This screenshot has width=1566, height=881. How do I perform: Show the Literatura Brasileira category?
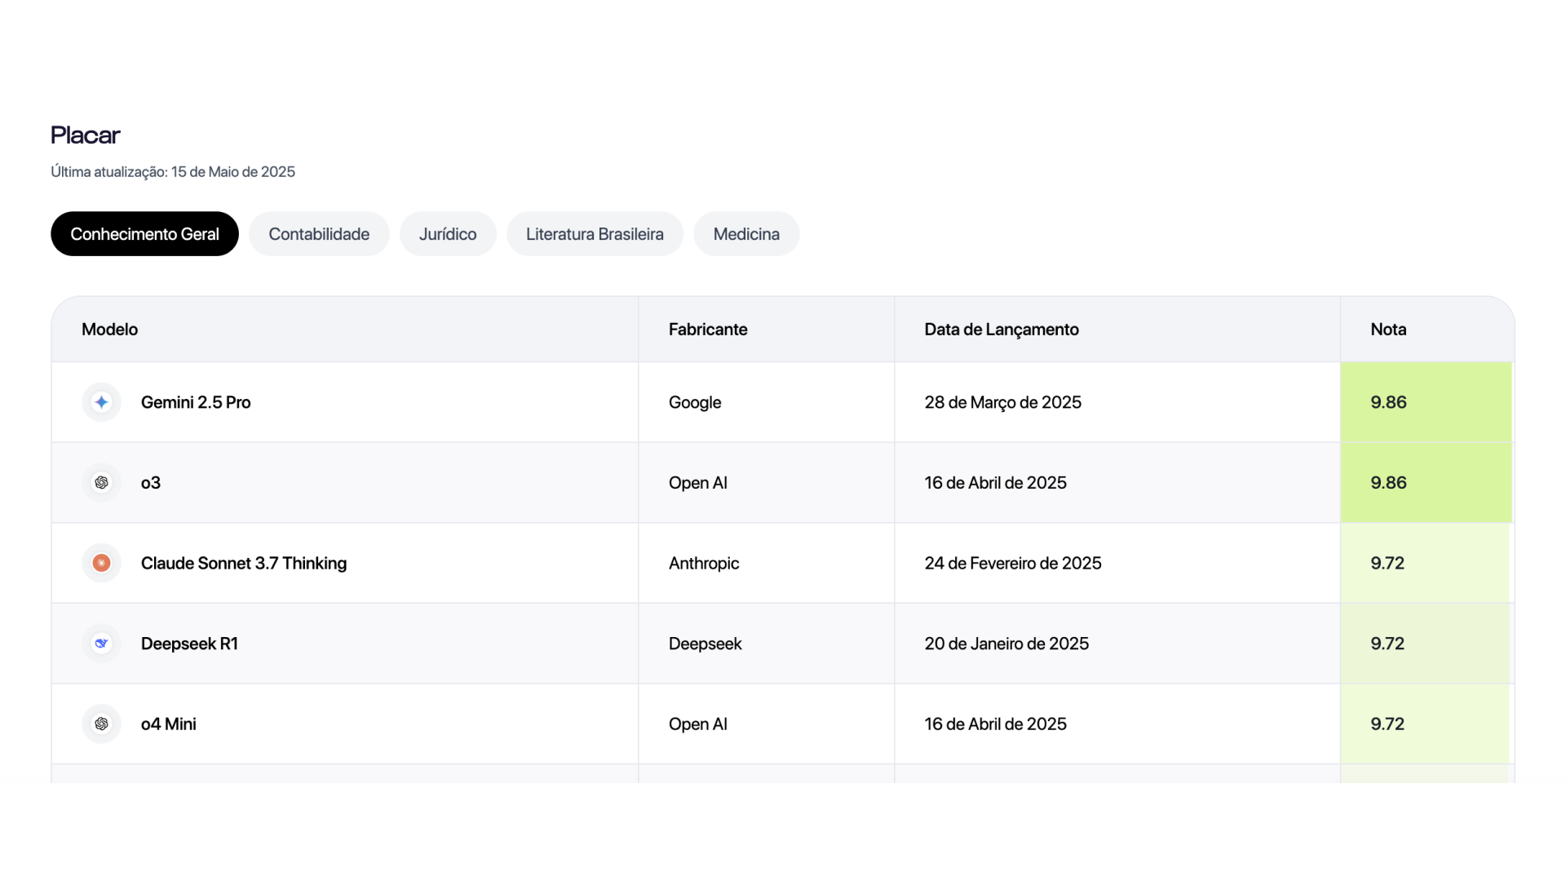click(x=595, y=234)
